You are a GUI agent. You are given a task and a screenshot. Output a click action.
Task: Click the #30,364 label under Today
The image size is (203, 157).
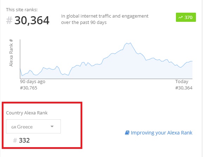click(x=184, y=88)
